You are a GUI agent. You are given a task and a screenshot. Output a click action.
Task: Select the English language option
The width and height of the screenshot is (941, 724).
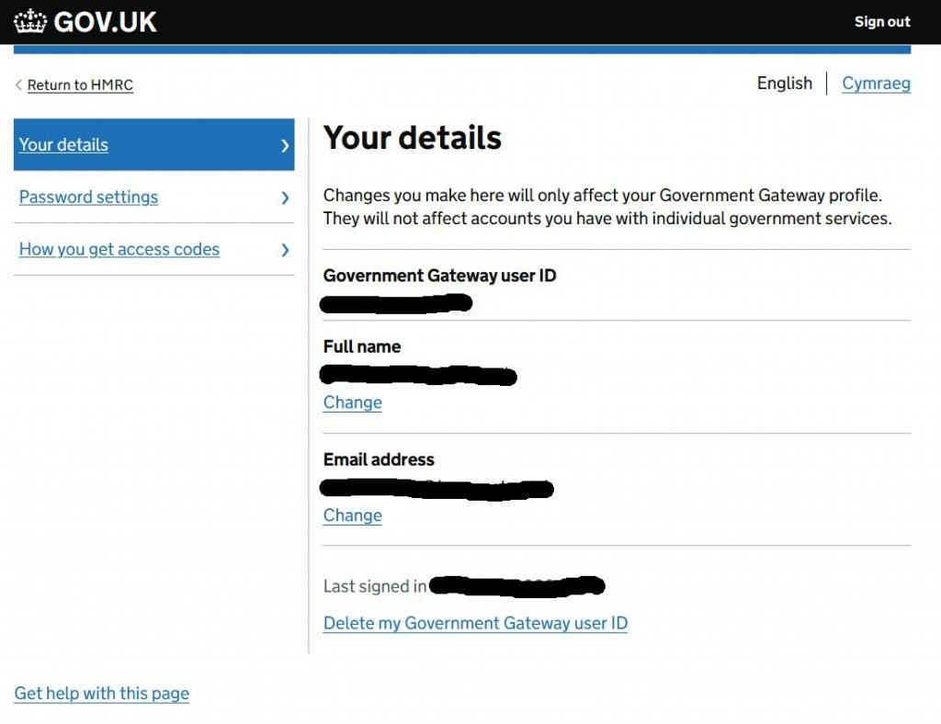pyautogui.click(x=784, y=83)
